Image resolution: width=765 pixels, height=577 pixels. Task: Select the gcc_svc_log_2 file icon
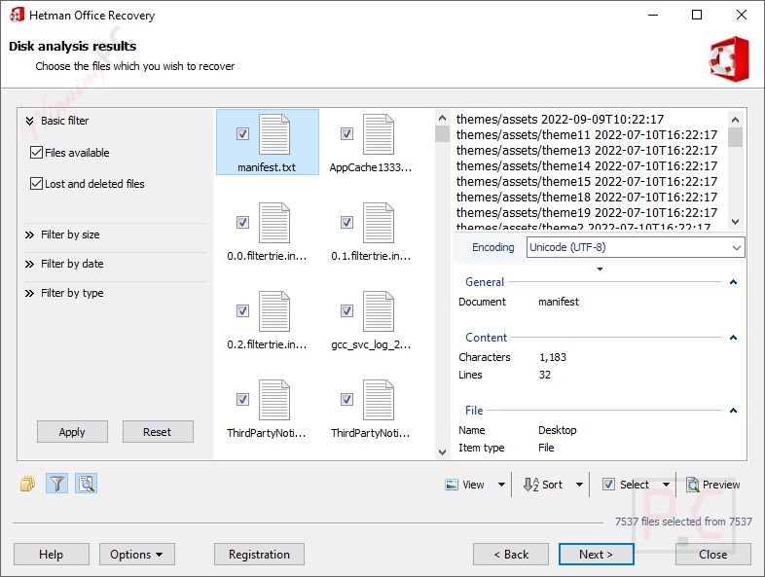(378, 311)
